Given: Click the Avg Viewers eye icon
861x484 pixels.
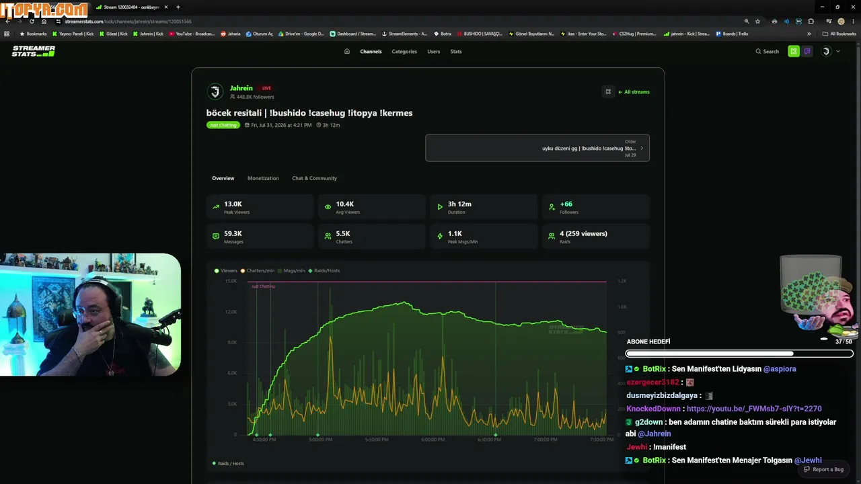Looking at the screenshot, I should tap(328, 207).
